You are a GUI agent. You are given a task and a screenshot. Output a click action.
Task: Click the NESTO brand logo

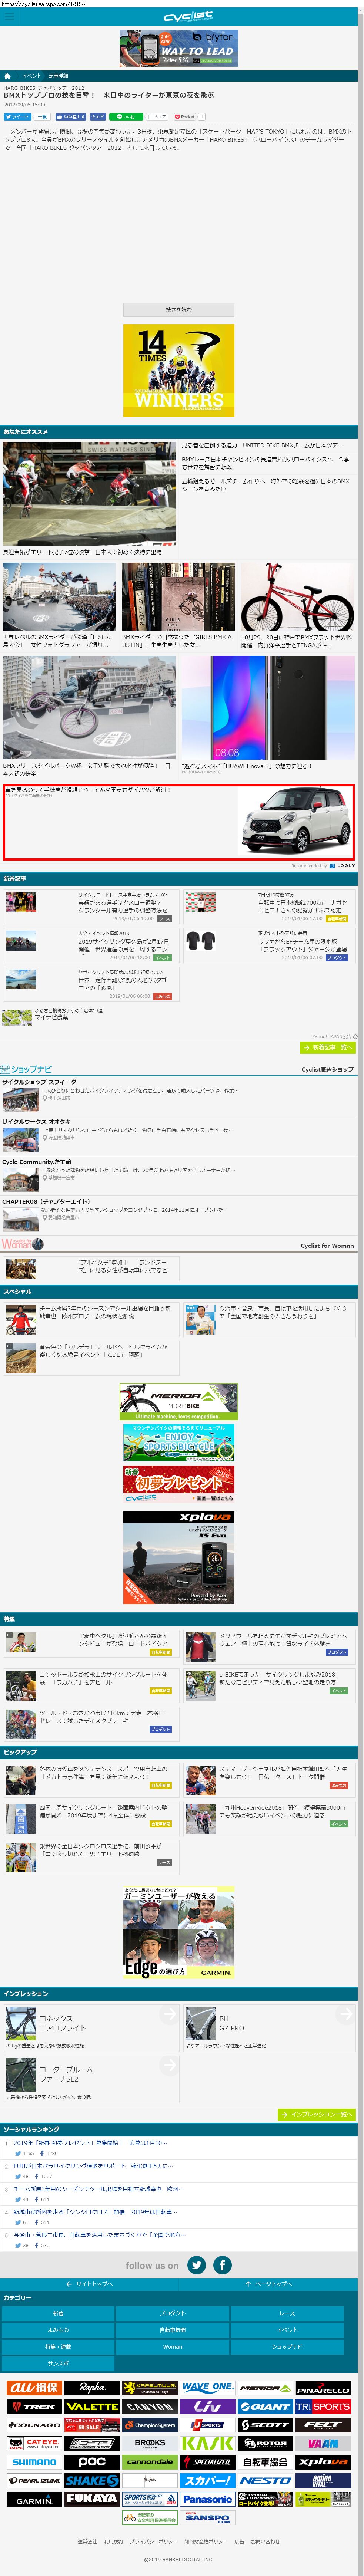tap(265, 2481)
